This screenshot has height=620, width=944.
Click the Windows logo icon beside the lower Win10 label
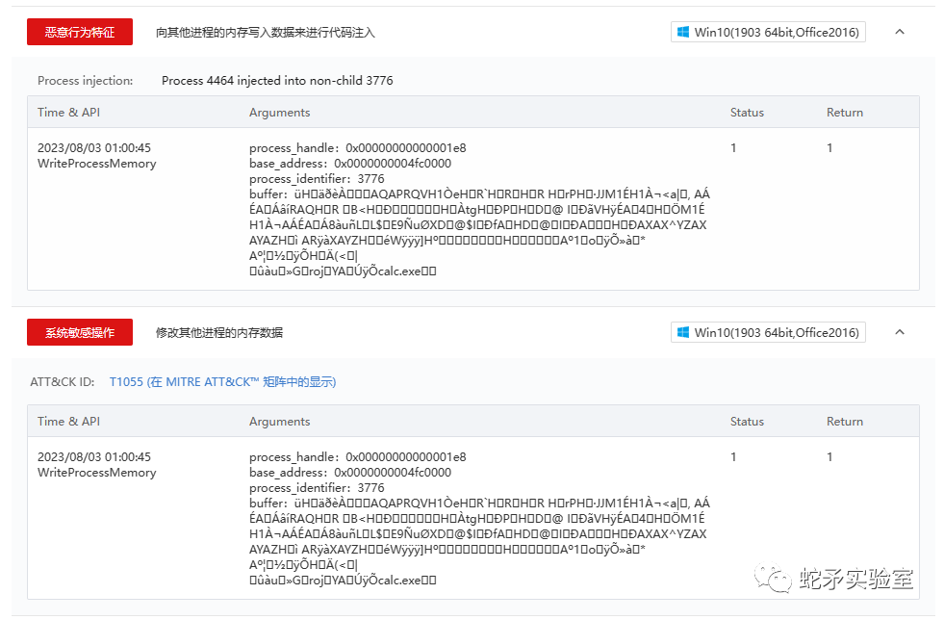pos(683,330)
